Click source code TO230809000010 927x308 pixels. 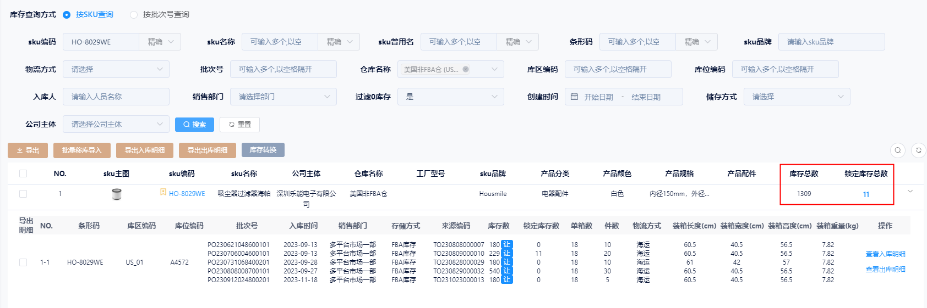459,254
